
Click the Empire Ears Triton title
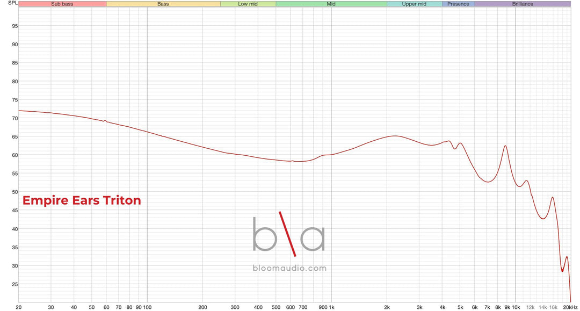82,200
